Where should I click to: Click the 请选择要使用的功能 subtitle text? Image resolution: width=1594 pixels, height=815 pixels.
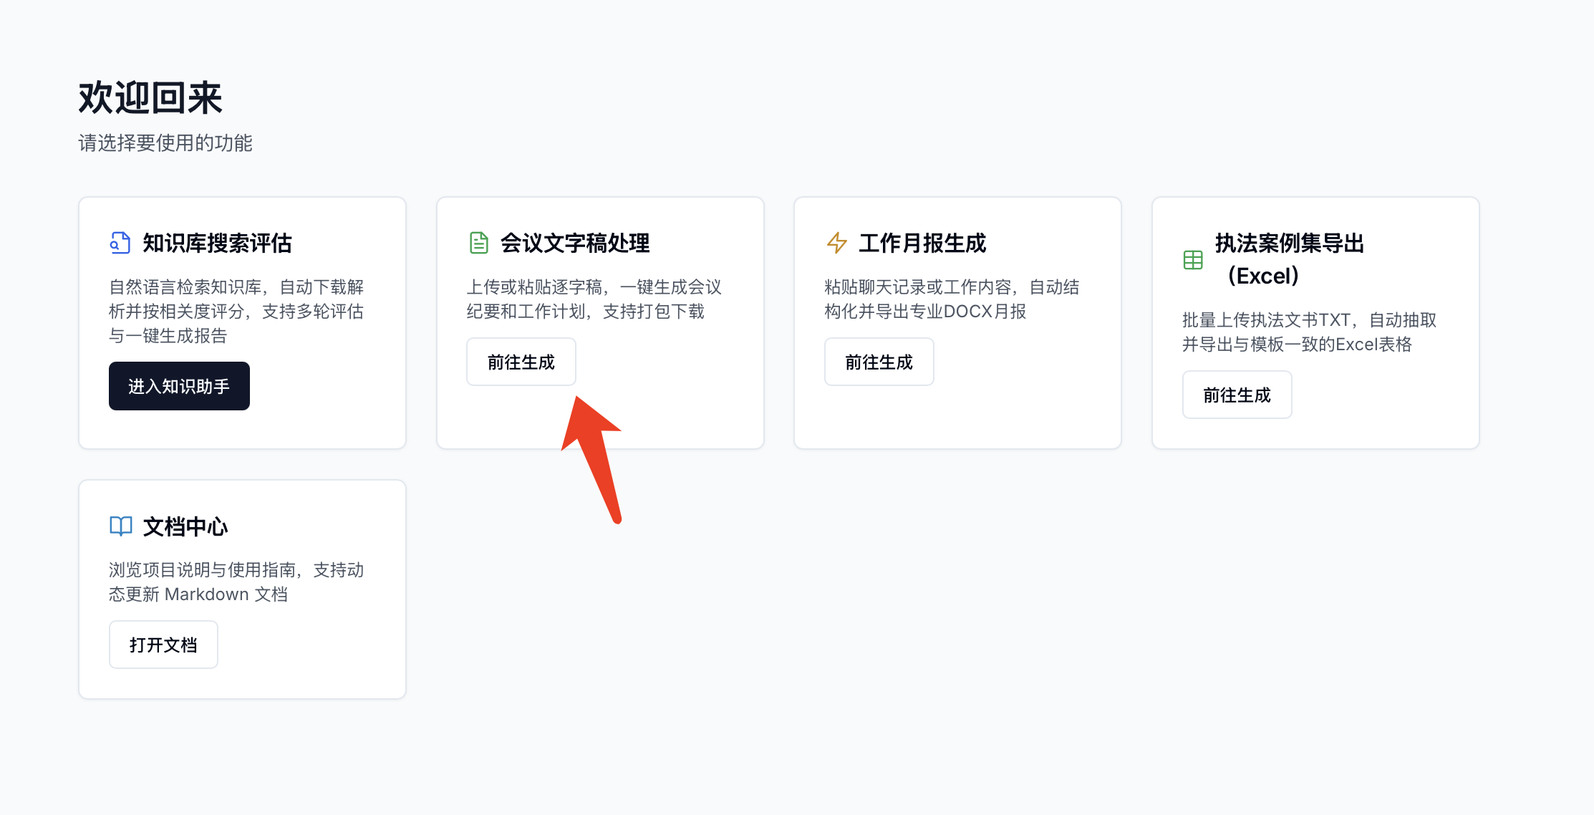click(165, 143)
